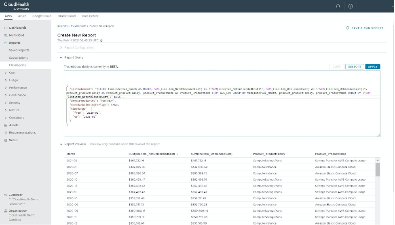This screenshot has width=395, height=225.
Task: Click the query editor resize handle
Action: (x=378, y=136)
